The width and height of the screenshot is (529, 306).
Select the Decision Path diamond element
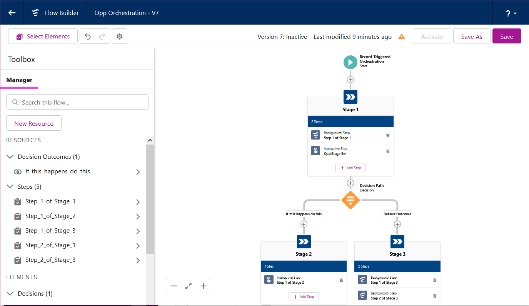(x=350, y=200)
